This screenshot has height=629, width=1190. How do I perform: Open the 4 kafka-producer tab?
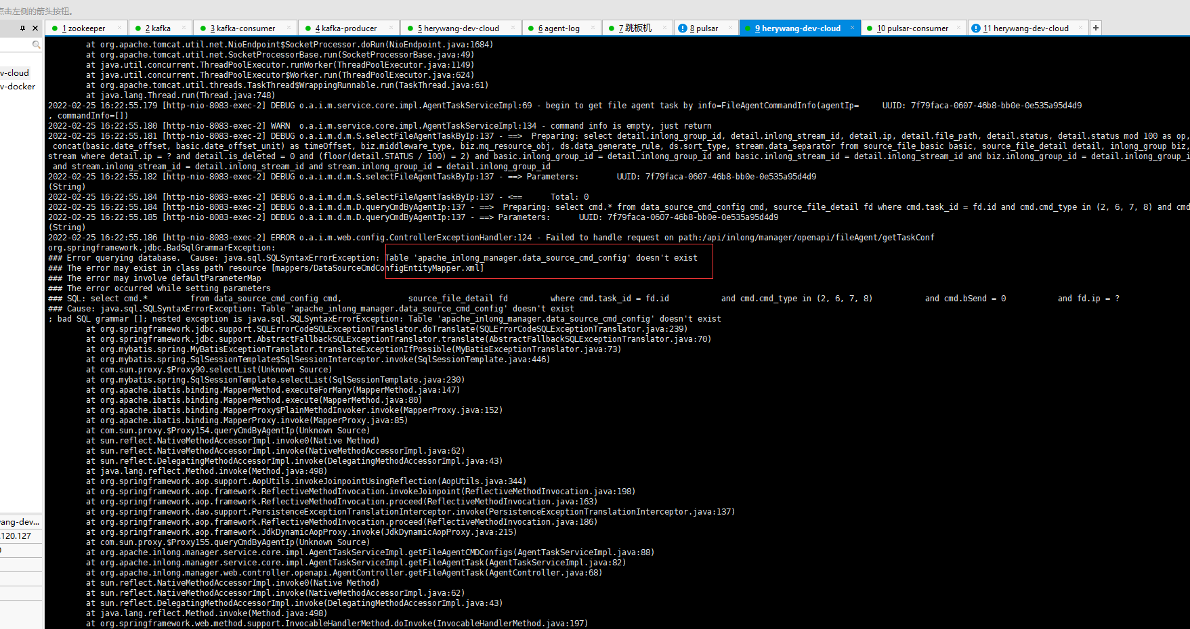(x=349, y=28)
